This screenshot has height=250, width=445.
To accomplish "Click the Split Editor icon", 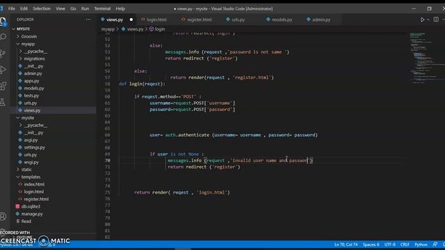I will pos(436,19).
